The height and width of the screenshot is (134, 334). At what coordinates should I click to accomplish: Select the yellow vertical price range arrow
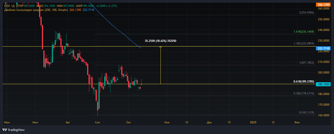pos(160,65)
